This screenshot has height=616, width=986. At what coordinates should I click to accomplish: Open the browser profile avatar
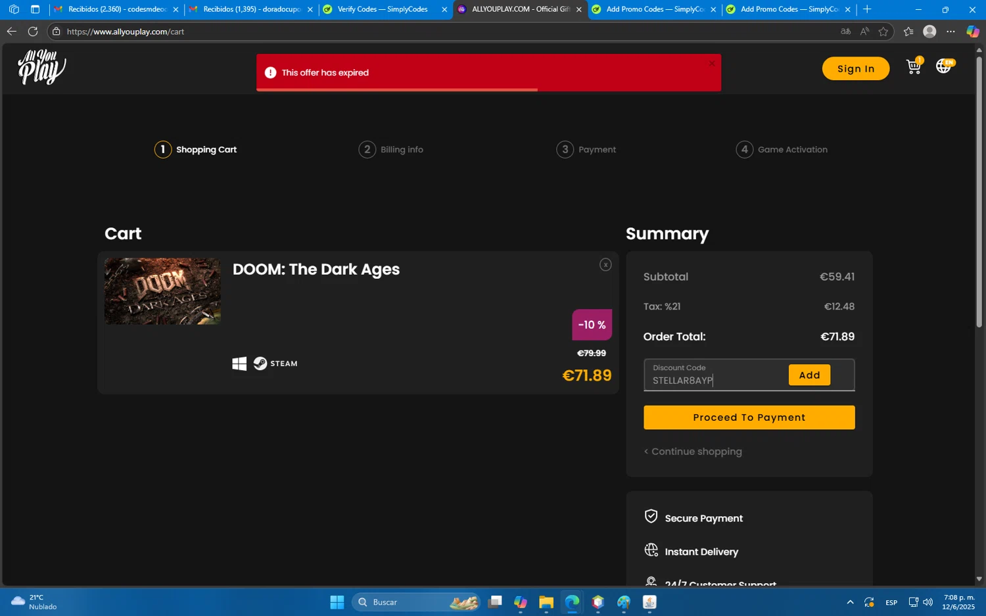(929, 32)
